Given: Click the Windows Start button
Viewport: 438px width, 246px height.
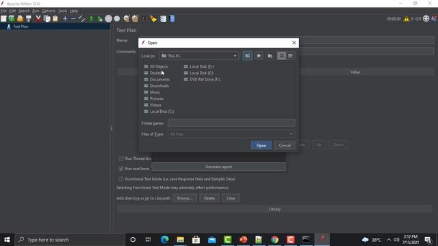Looking at the screenshot, I should pos(7,240).
